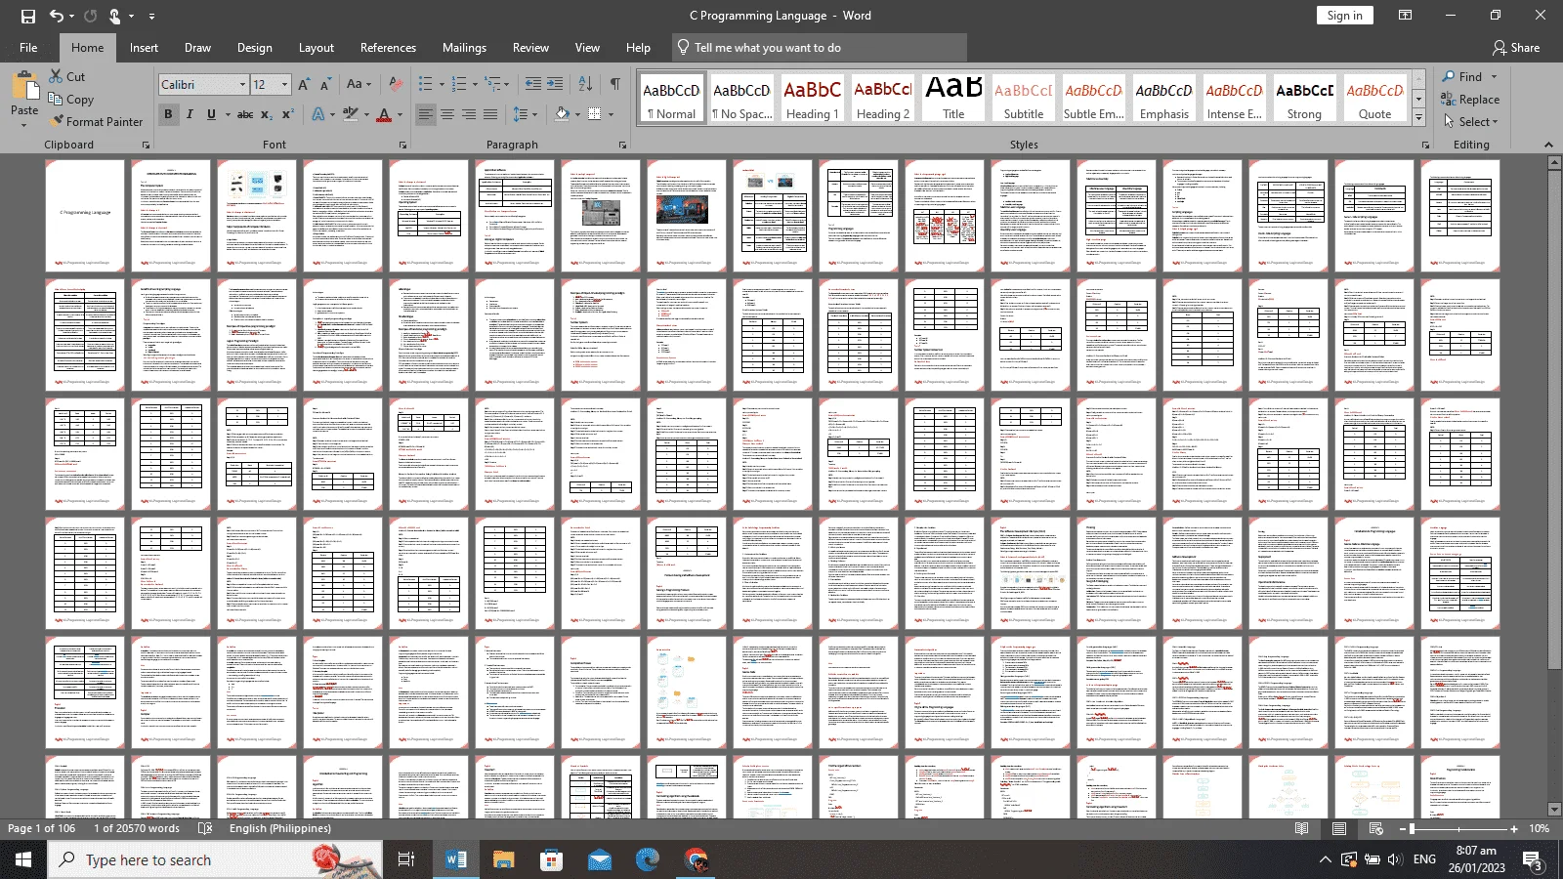Justify the paragraph text
The height and width of the screenshot is (879, 1563).
pyautogui.click(x=490, y=114)
